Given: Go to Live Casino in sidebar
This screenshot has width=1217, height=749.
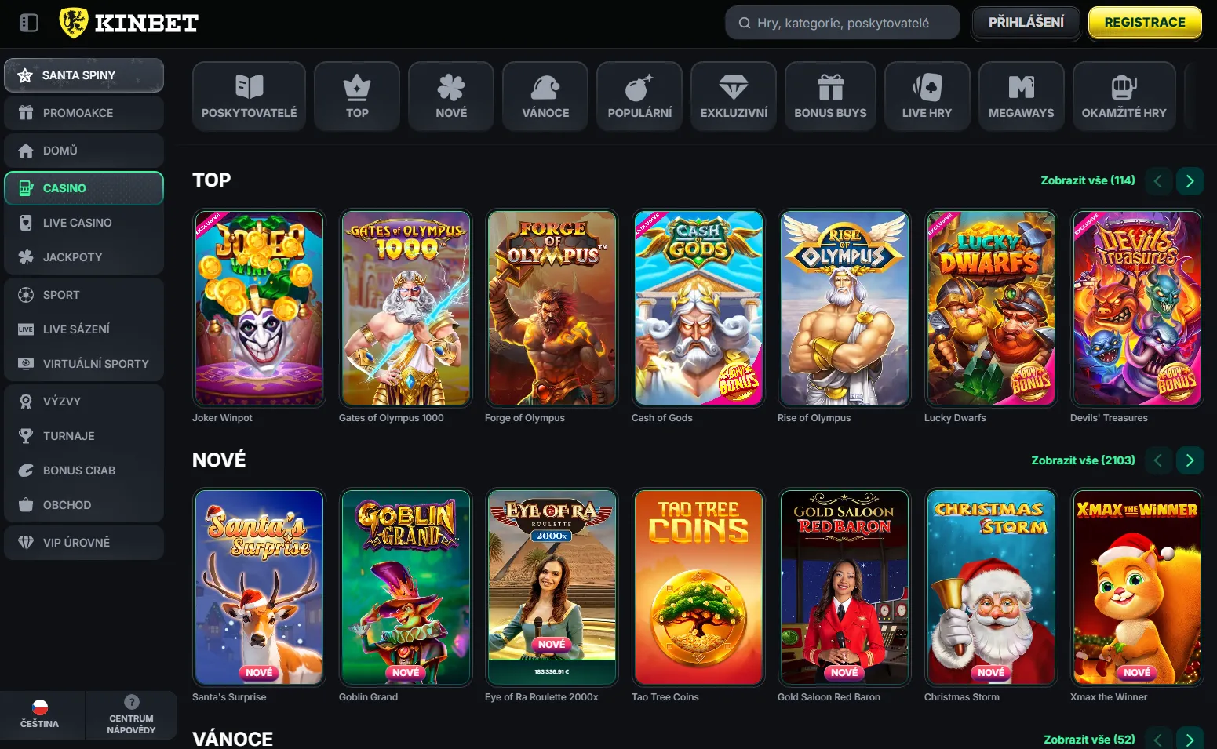Looking at the screenshot, I should click(77, 223).
